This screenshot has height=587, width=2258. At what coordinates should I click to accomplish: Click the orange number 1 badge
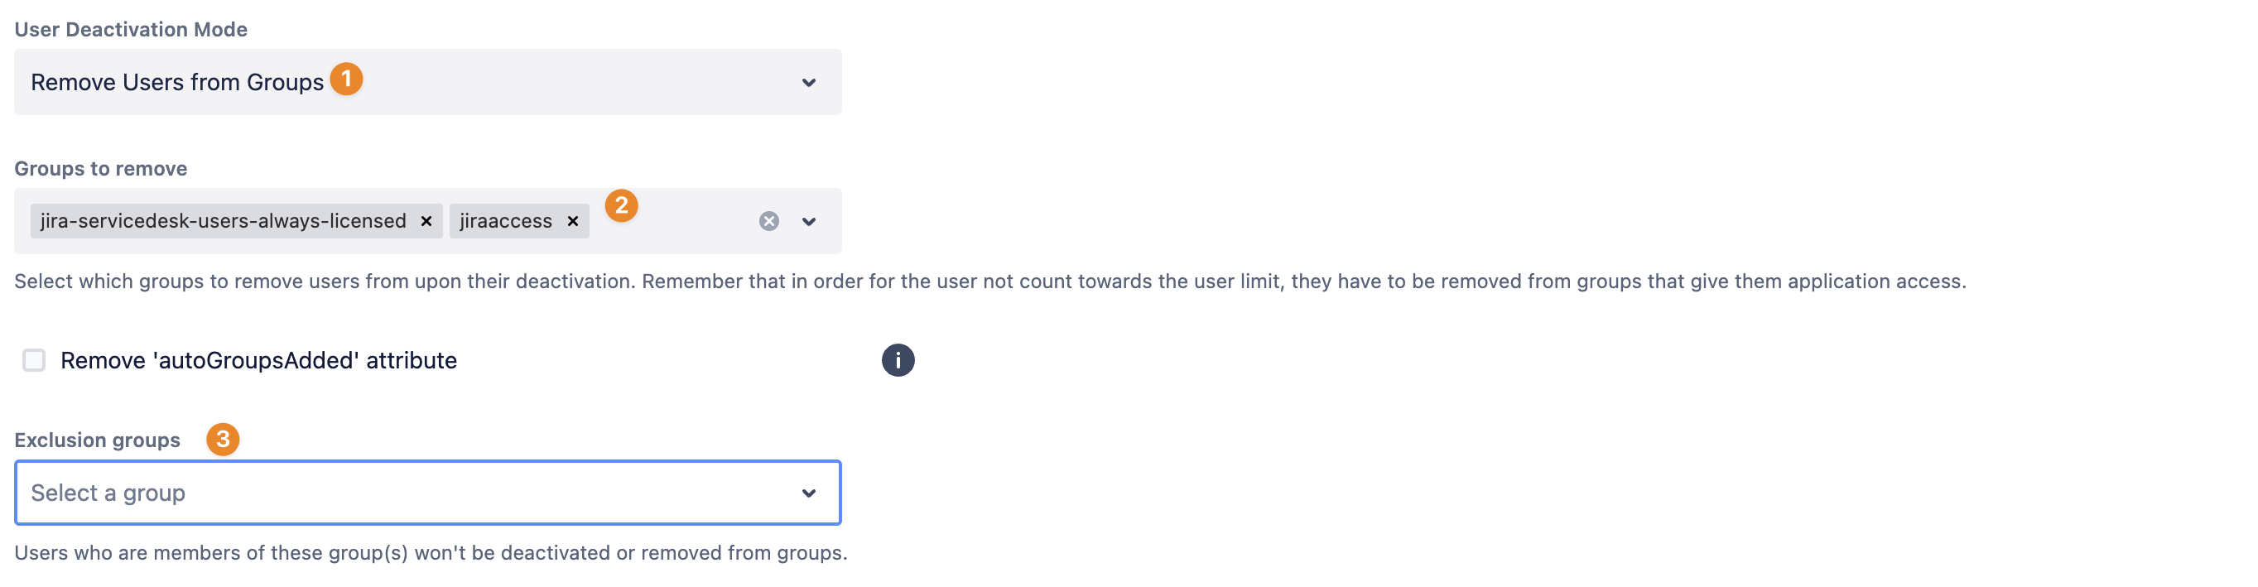pyautogui.click(x=346, y=79)
